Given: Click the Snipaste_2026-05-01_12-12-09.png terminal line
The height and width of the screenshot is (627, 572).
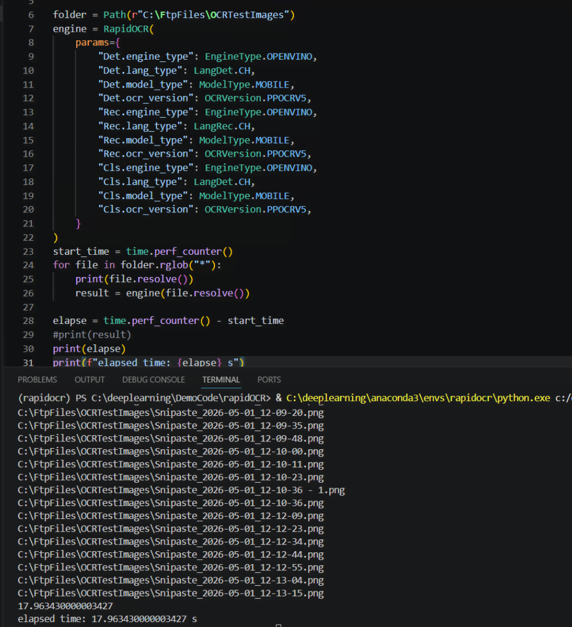Looking at the screenshot, I should (x=170, y=516).
